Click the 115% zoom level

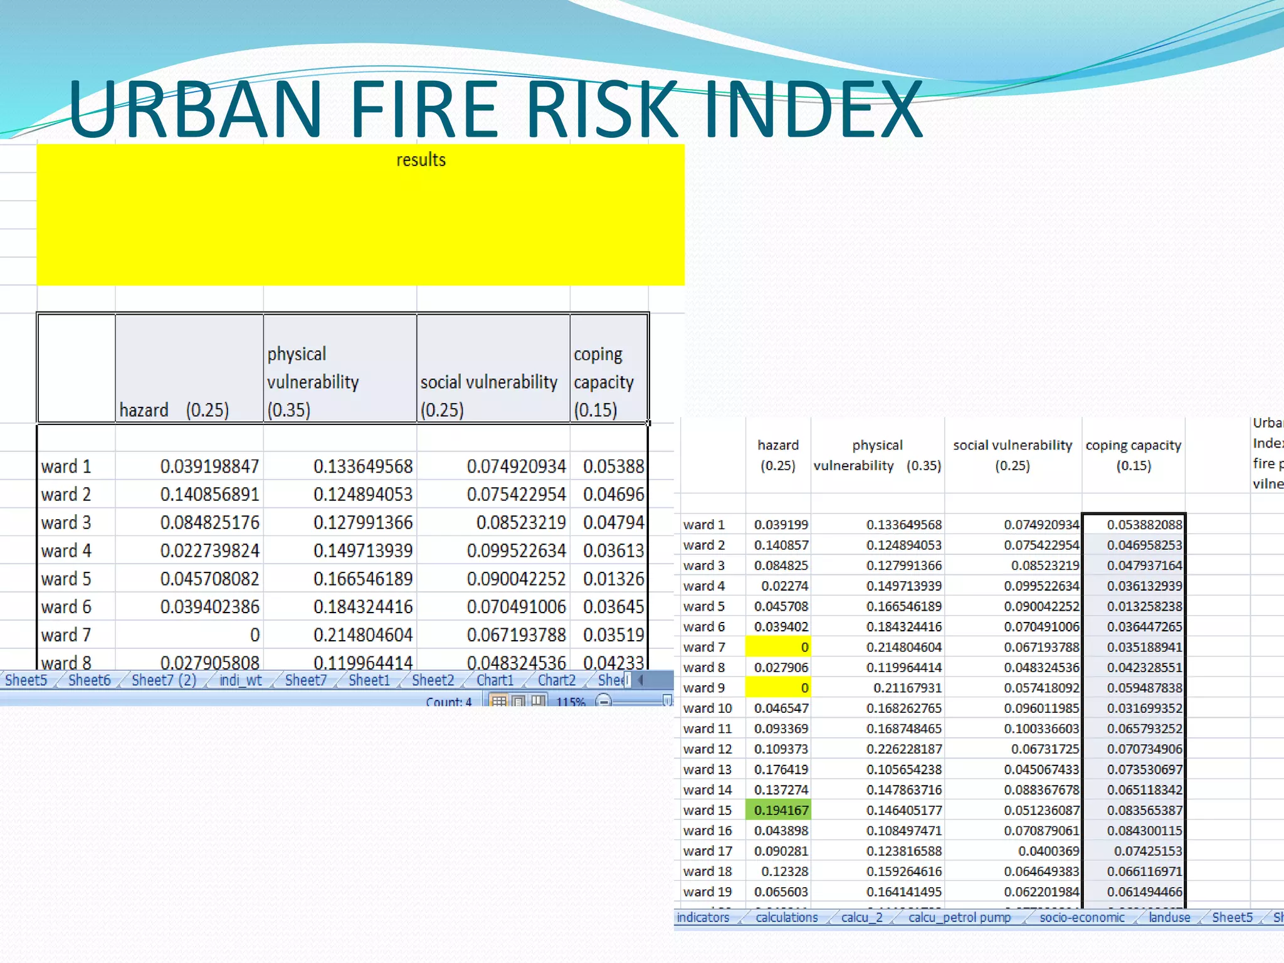point(571,702)
